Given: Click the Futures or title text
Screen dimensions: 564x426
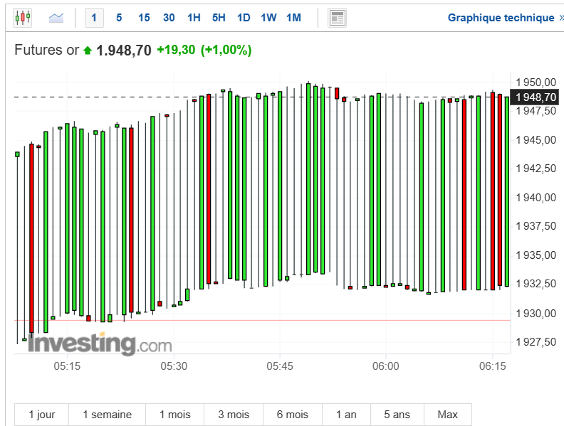Looking at the screenshot, I should 47,50.
